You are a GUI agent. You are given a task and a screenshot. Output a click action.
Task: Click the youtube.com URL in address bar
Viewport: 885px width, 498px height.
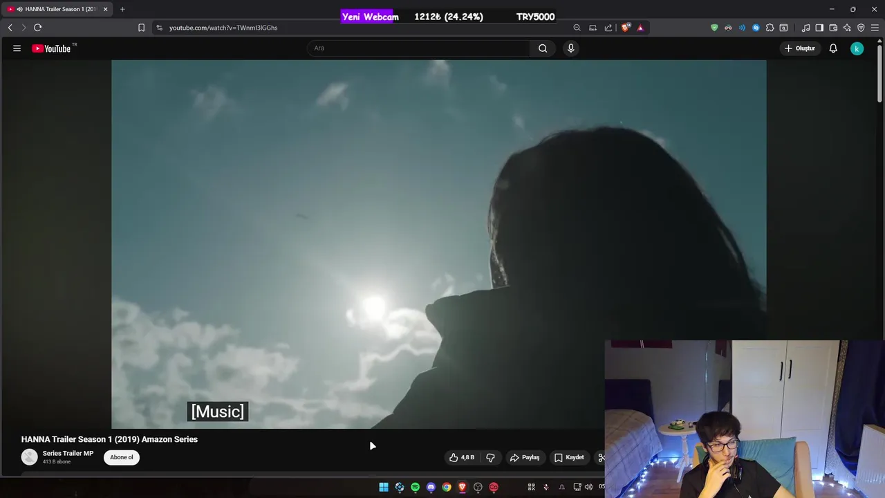coord(223,28)
